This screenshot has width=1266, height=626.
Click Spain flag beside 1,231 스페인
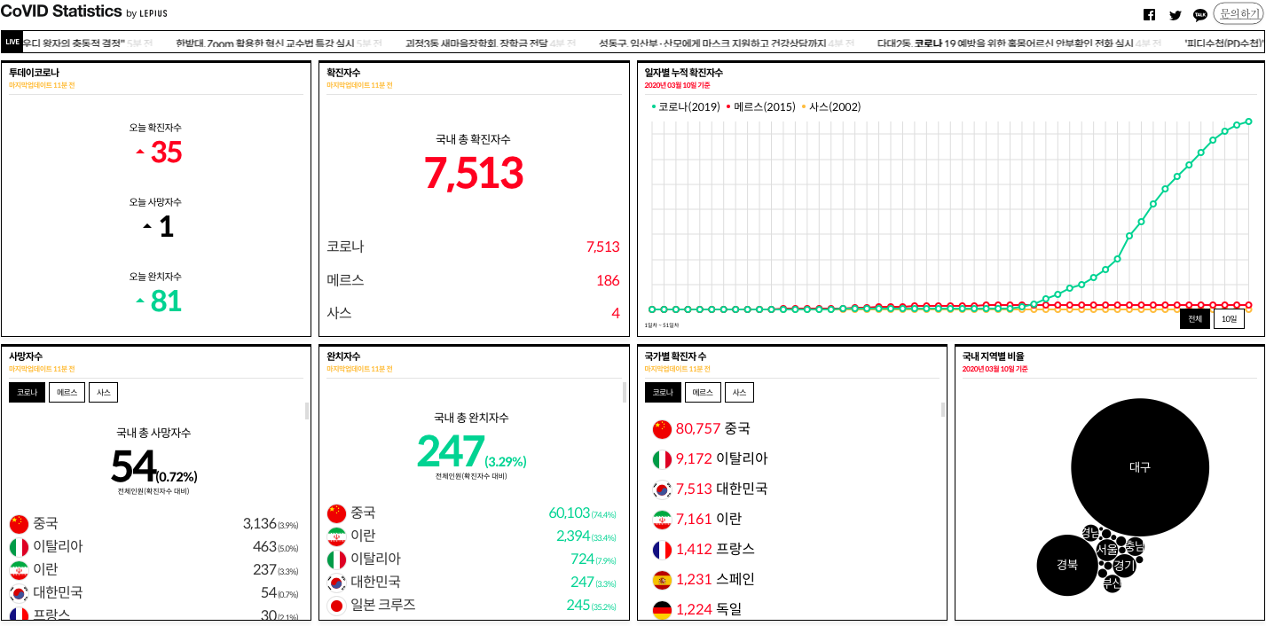pyautogui.click(x=662, y=580)
